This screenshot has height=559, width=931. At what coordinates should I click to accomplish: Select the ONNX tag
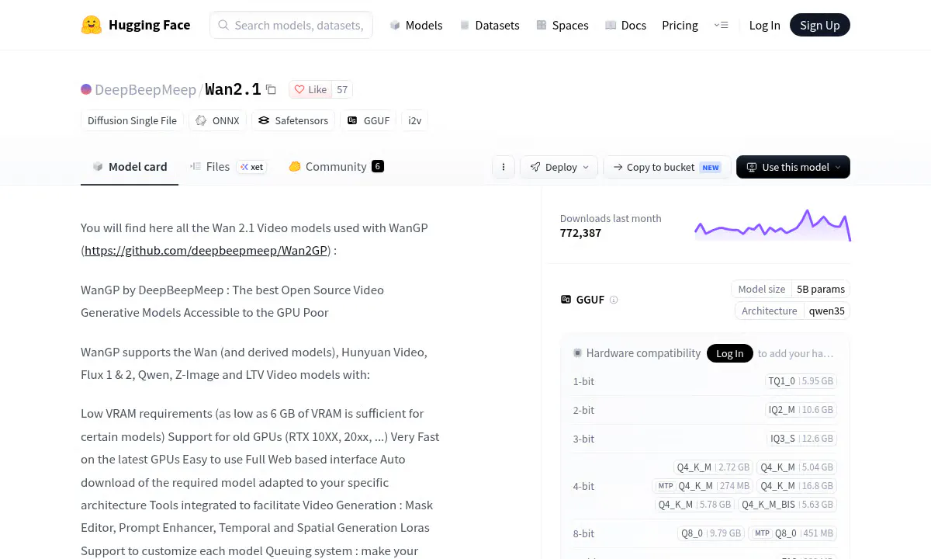217,120
